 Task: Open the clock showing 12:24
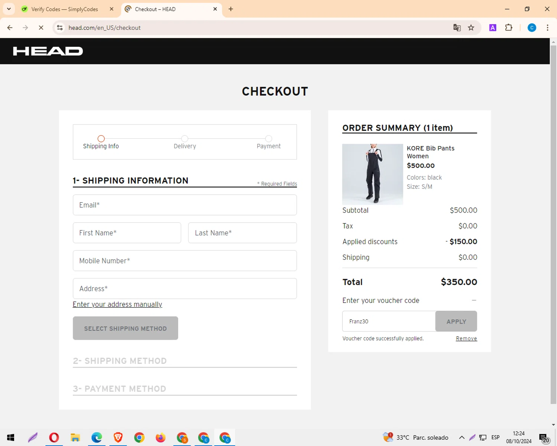[519, 437]
